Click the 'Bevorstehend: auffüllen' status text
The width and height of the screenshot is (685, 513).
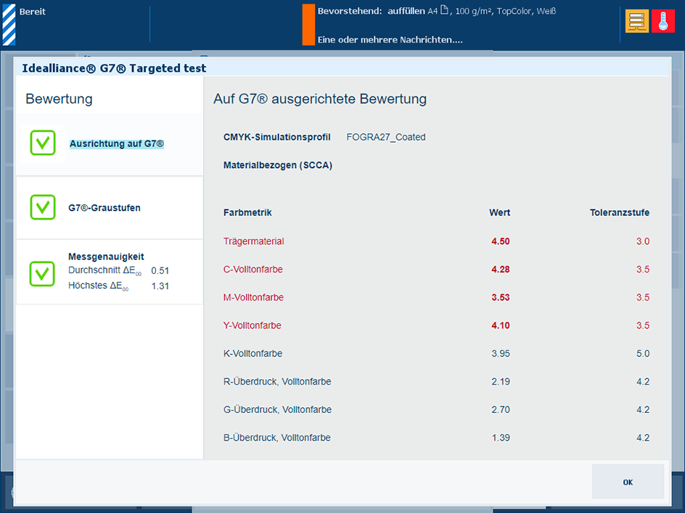[x=372, y=12]
